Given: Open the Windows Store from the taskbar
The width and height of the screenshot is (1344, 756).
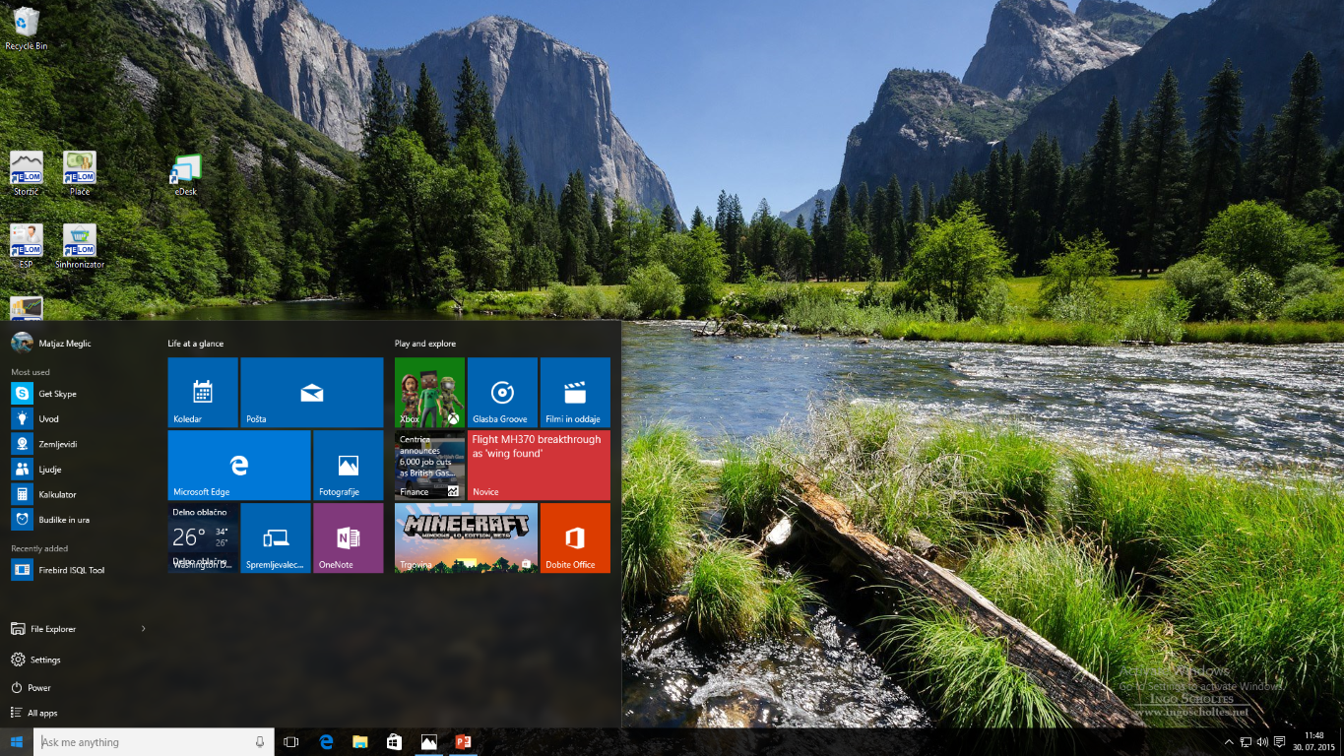Looking at the screenshot, I should click(394, 741).
